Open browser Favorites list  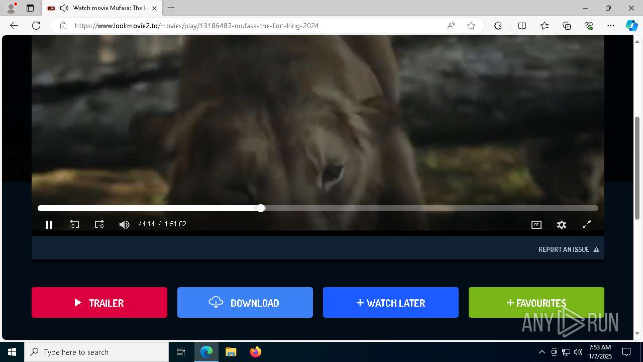[545, 26]
